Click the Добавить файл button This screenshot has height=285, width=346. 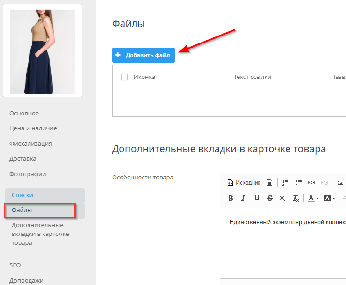[x=144, y=55]
